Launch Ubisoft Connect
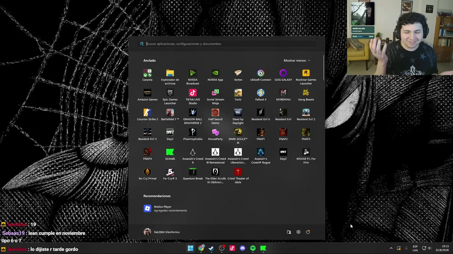 [x=260, y=75]
